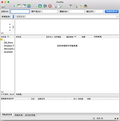Click the 方向 queue column header

click(x=33, y=99)
